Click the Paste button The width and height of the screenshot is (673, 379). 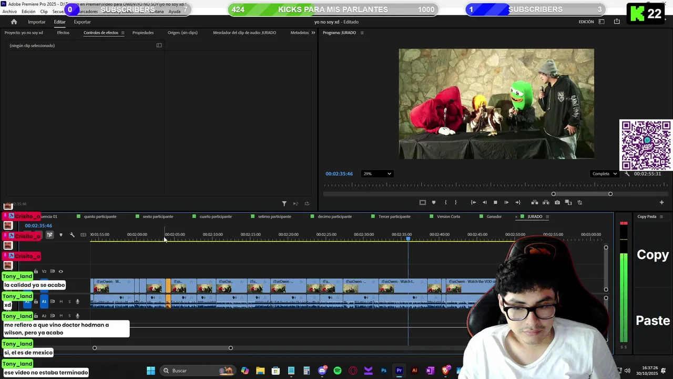[653, 321]
